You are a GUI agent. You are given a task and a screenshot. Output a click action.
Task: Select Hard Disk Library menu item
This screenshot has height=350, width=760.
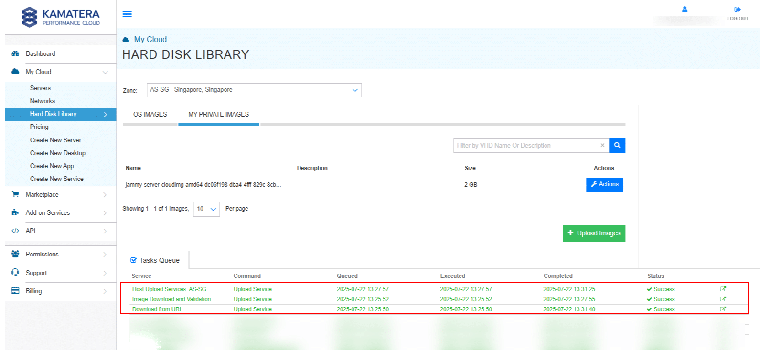(61, 114)
